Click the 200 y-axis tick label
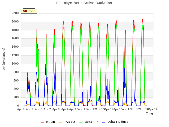Viewport: 169px width, 127px height. point(16,97)
